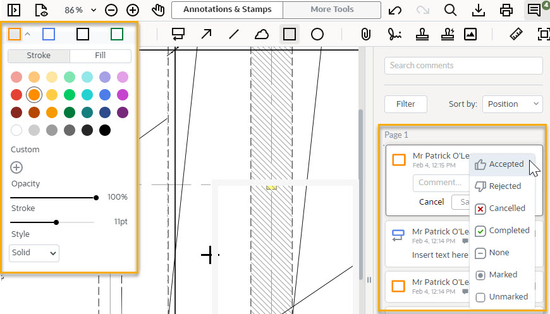Click the document vertical scrollbar

coord(361,195)
